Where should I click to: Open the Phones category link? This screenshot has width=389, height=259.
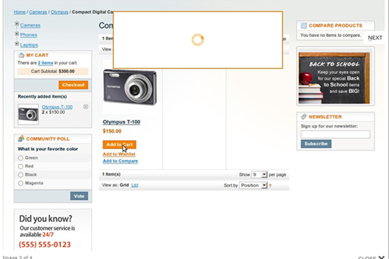[x=29, y=35]
